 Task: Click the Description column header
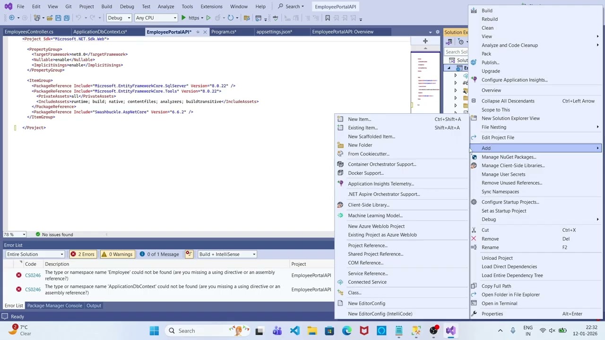point(57,264)
